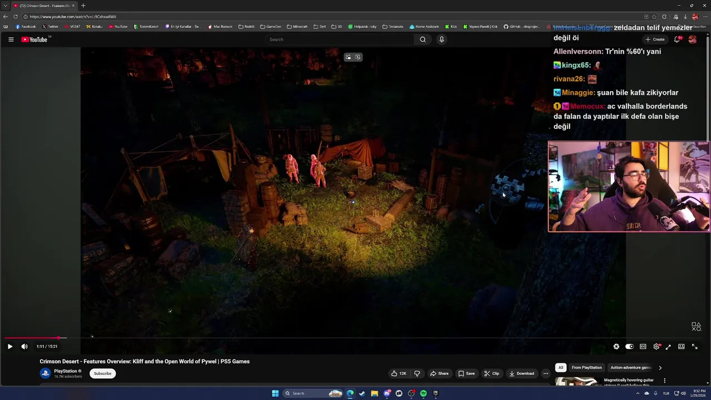Open options for the Magnetically hovering guitar video

(664, 381)
